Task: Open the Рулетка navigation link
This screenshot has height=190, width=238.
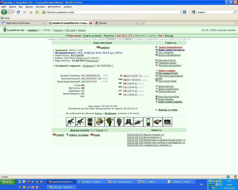Action: pos(109,36)
